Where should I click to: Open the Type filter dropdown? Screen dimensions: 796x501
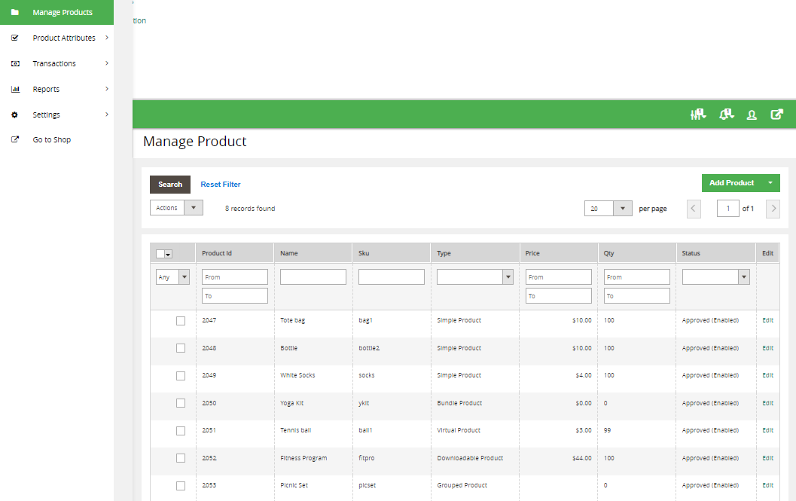tap(475, 277)
